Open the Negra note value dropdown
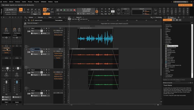194x110 pixels. pyautogui.click(x=36, y=14)
